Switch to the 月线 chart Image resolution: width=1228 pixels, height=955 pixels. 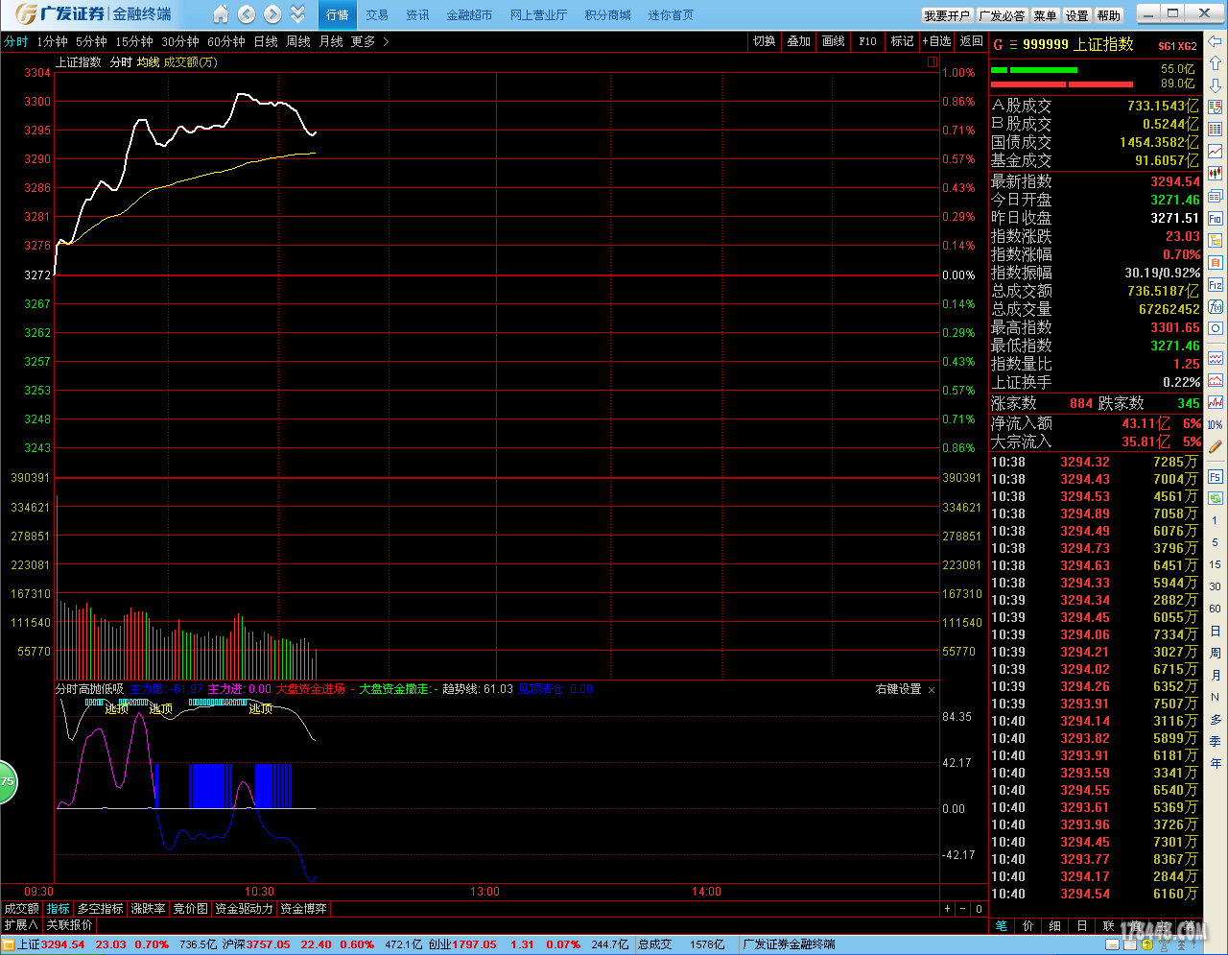coord(331,41)
